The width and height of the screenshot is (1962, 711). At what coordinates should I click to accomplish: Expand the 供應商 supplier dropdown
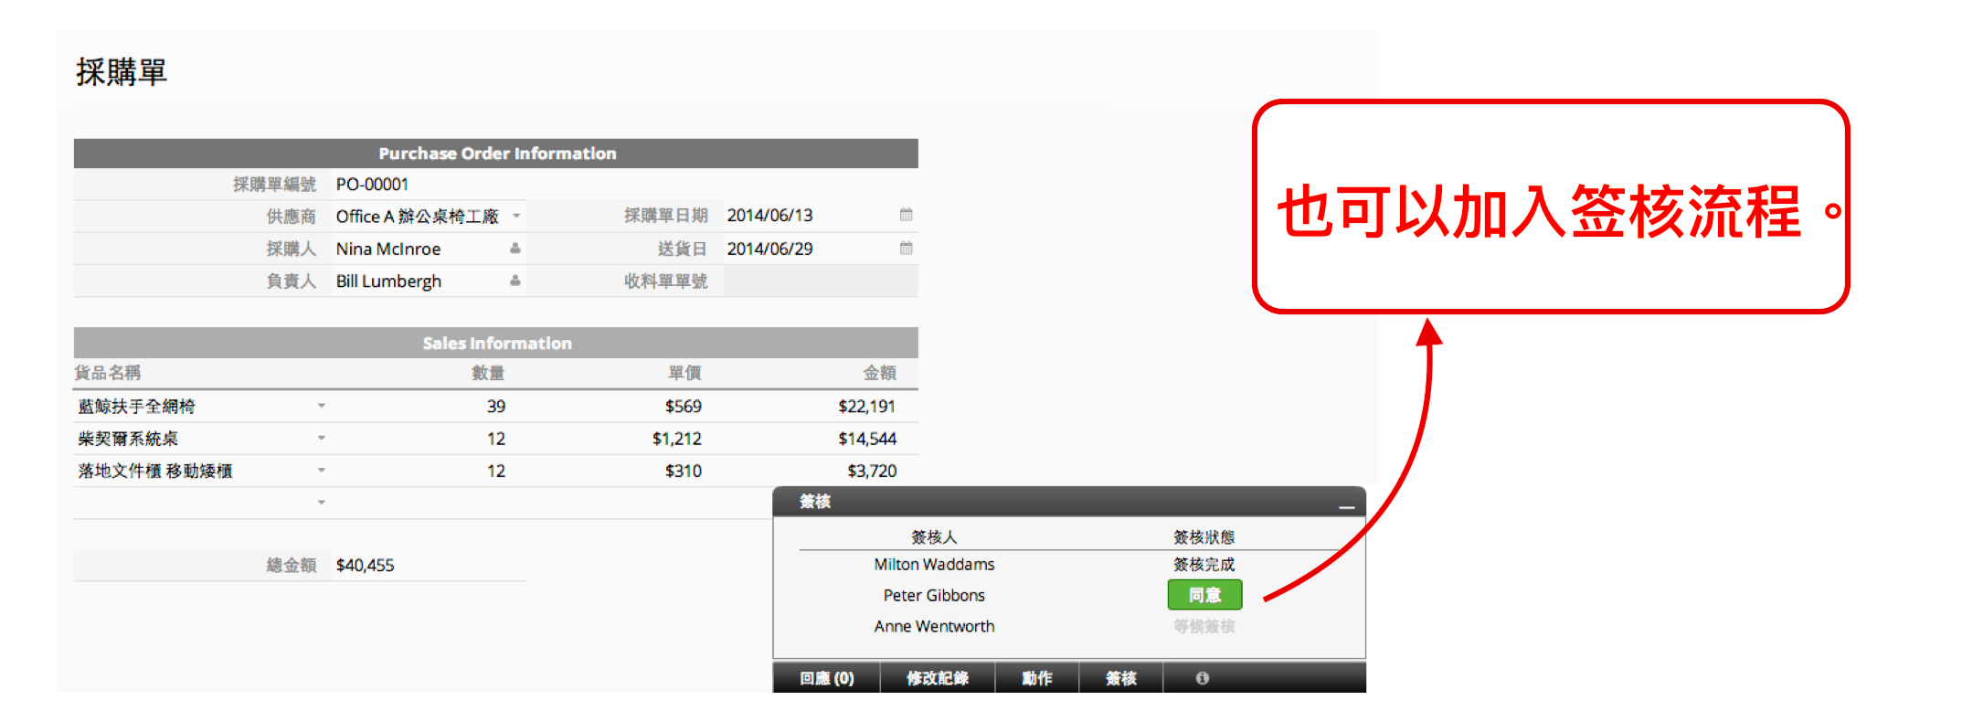coord(516,216)
